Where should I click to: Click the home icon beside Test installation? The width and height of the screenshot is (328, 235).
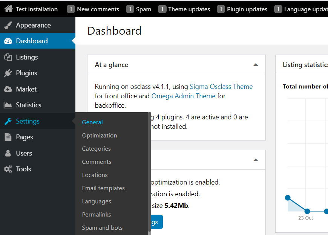click(x=9, y=9)
